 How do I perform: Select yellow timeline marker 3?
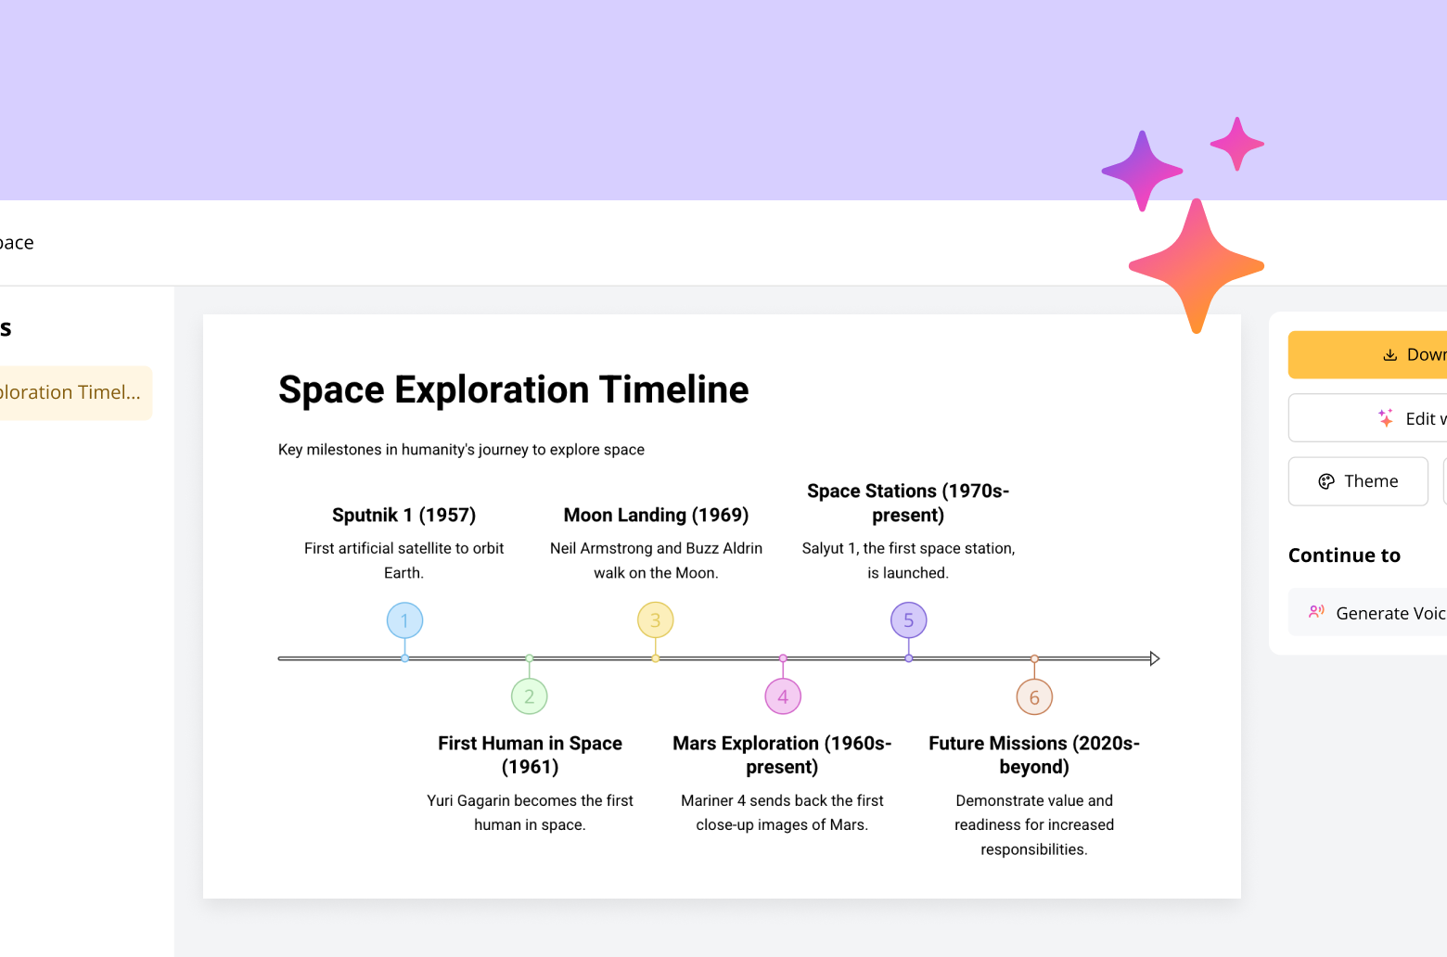[656, 620]
